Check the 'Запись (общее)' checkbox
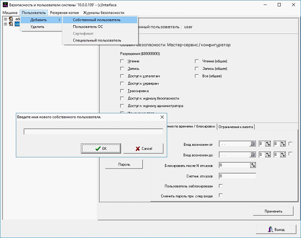 pos(197,68)
